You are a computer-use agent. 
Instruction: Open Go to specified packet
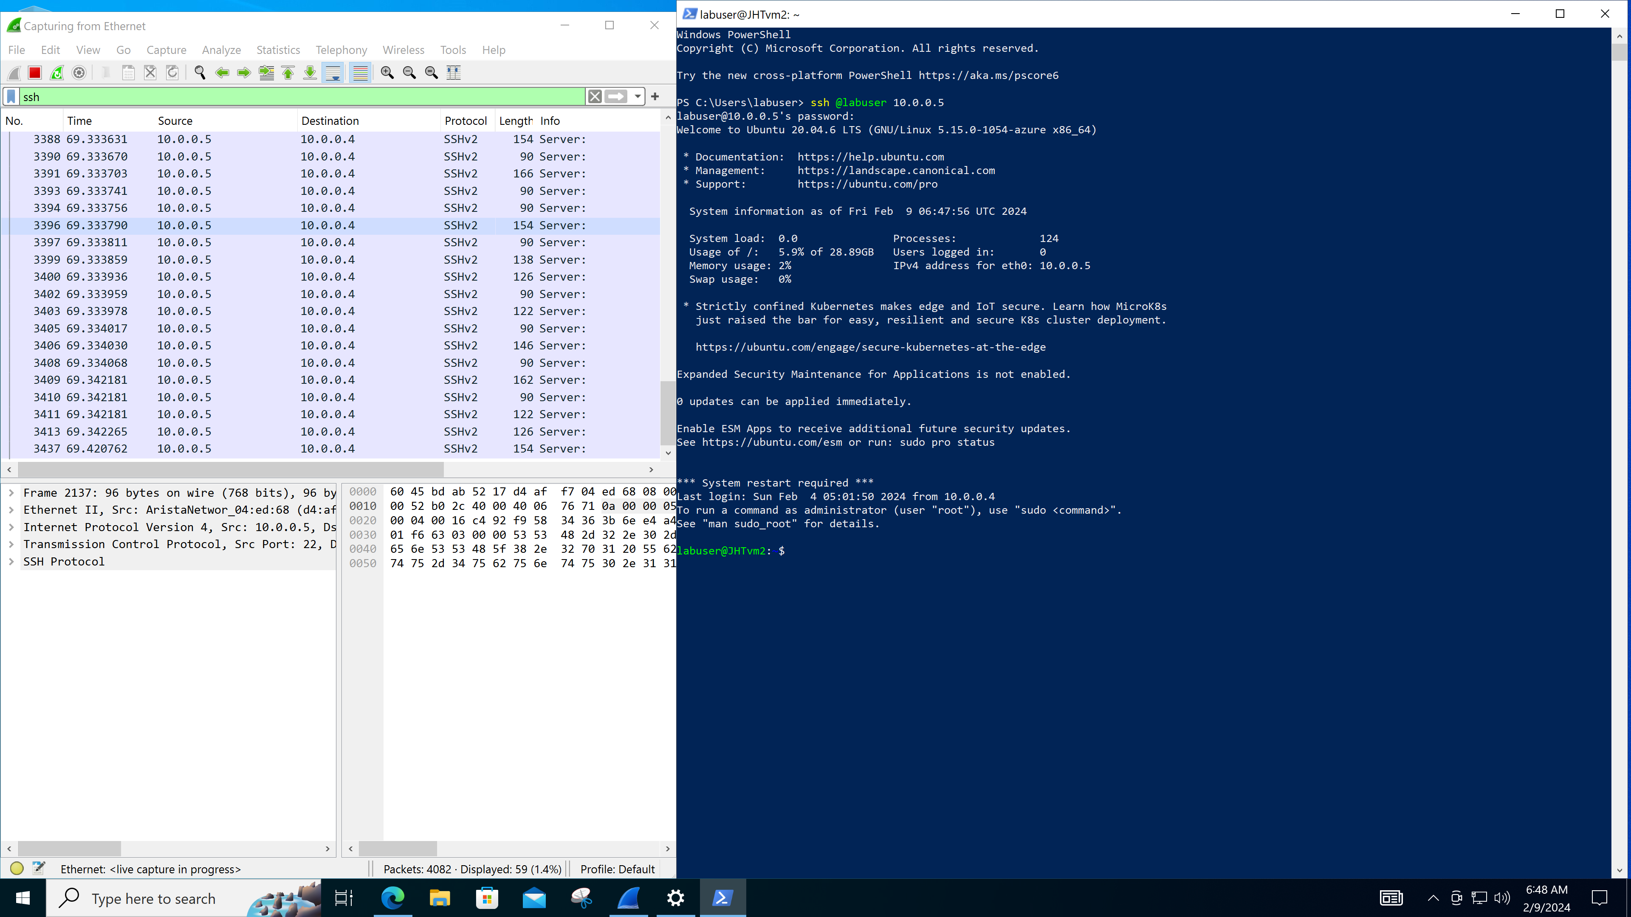[267, 73]
